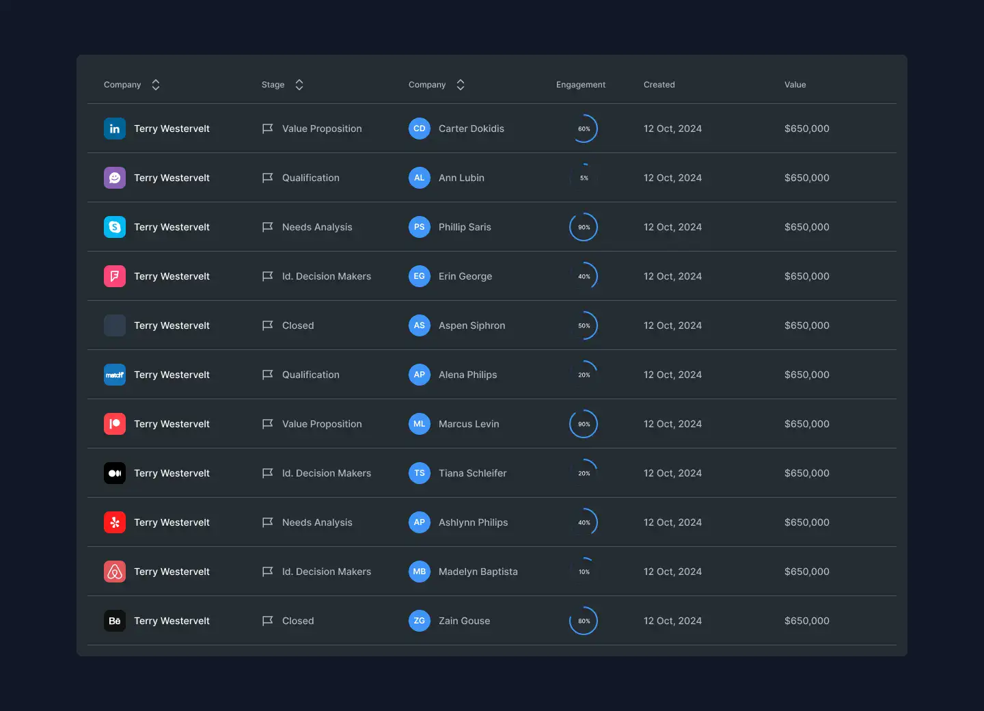Image resolution: width=984 pixels, height=711 pixels.
Task: Click the Created column header
Action: pos(659,85)
